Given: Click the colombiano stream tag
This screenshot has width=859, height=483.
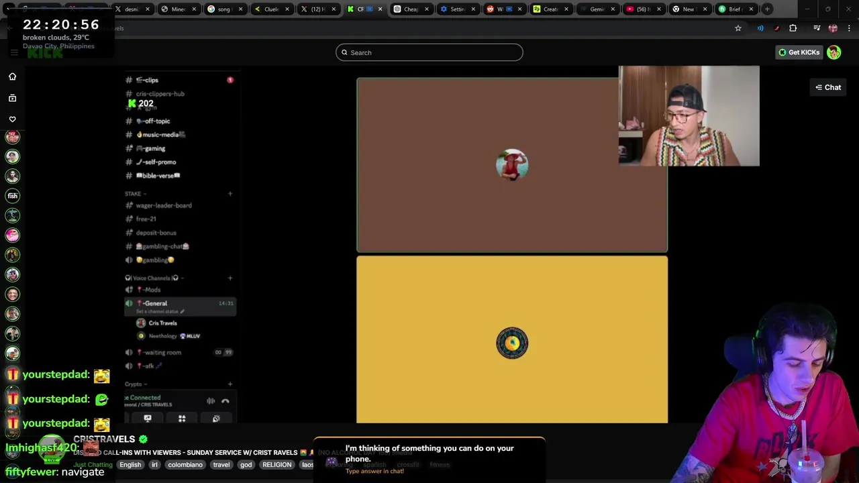Looking at the screenshot, I should [185, 464].
